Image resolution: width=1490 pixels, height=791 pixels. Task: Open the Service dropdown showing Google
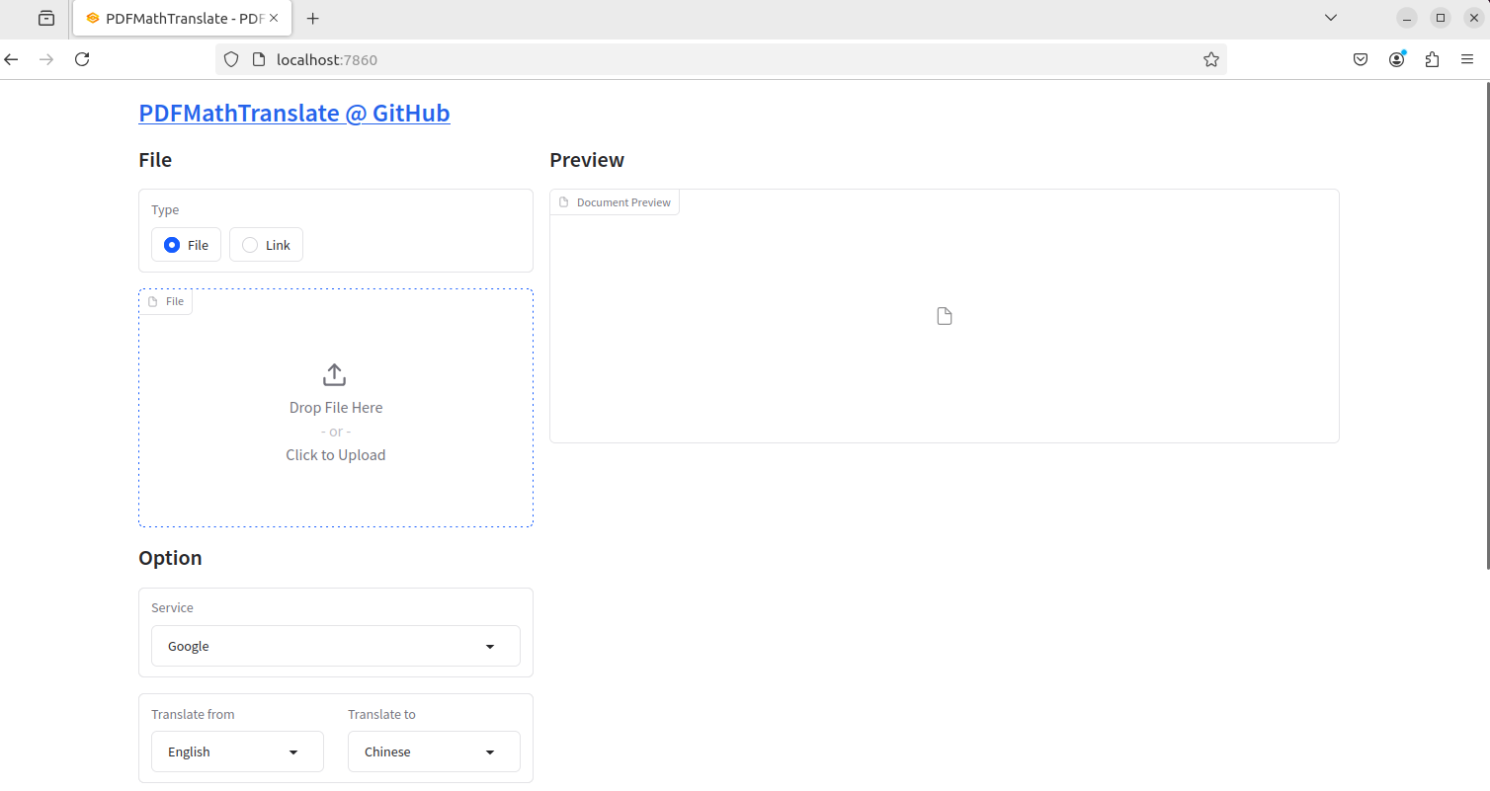tap(336, 646)
